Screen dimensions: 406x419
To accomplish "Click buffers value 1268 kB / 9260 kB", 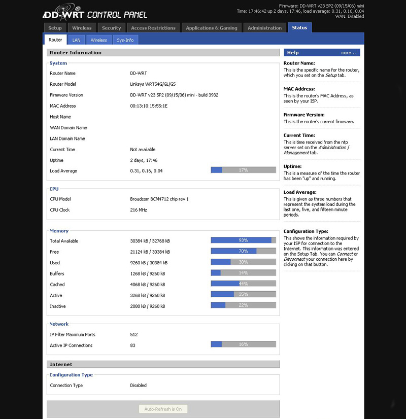I will pyautogui.click(x=148, y=273).
